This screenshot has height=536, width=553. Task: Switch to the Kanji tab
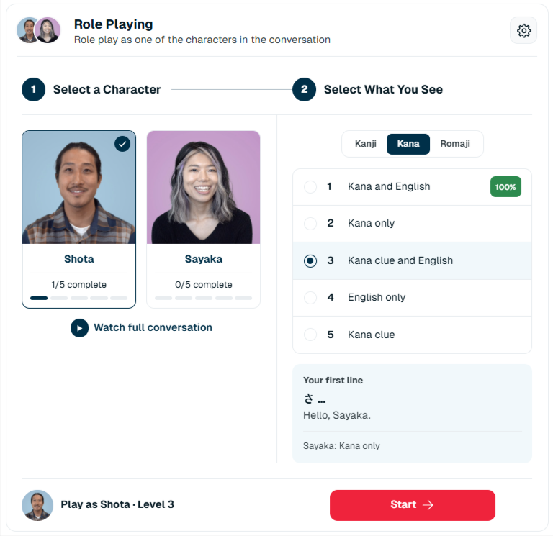pyautogui.click(x=365, y=144)
